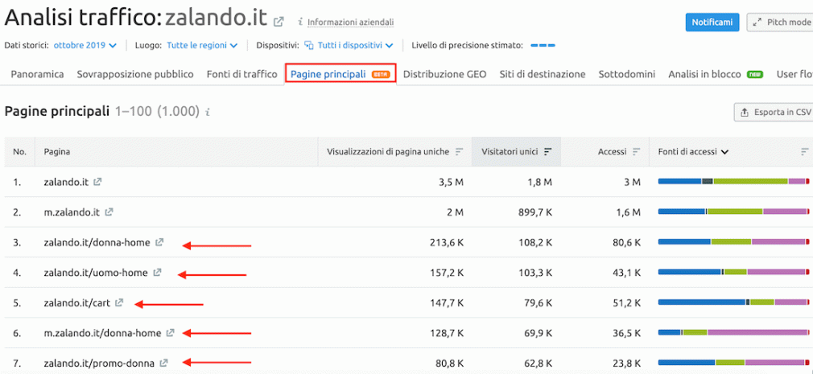Click the 36,5 K accessi value

626,332
